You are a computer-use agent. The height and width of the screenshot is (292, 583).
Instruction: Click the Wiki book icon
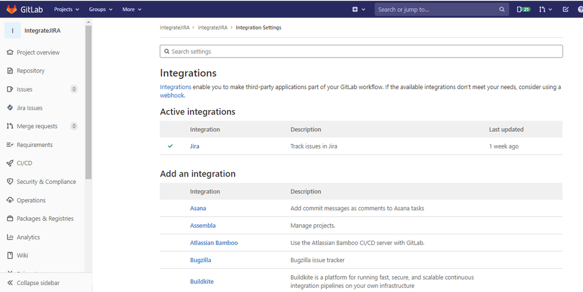(x=10, y=256)
